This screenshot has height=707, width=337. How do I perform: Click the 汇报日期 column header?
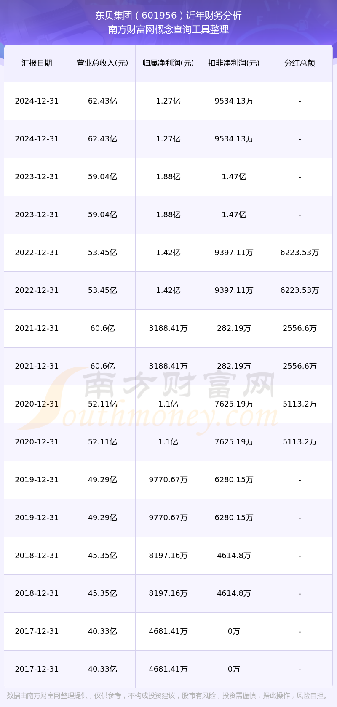point(37,63)
